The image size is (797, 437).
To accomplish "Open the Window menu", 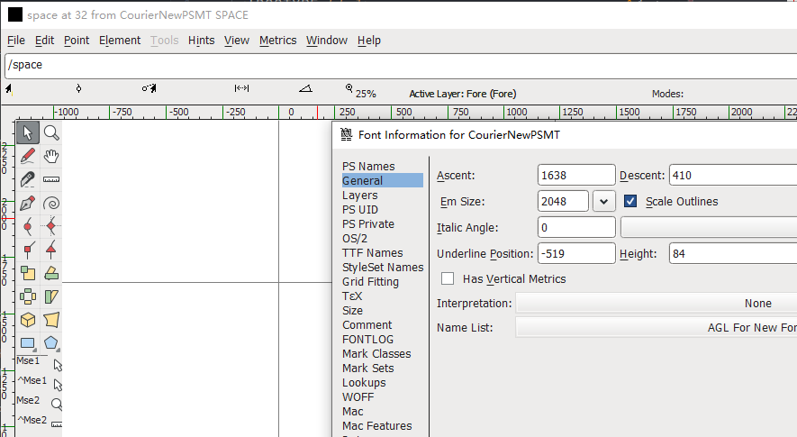I will tap(326, 41).
